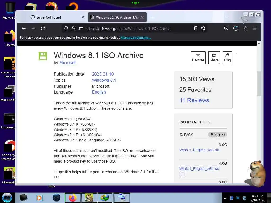Open the computer keyboard taskbar icon

122,198
